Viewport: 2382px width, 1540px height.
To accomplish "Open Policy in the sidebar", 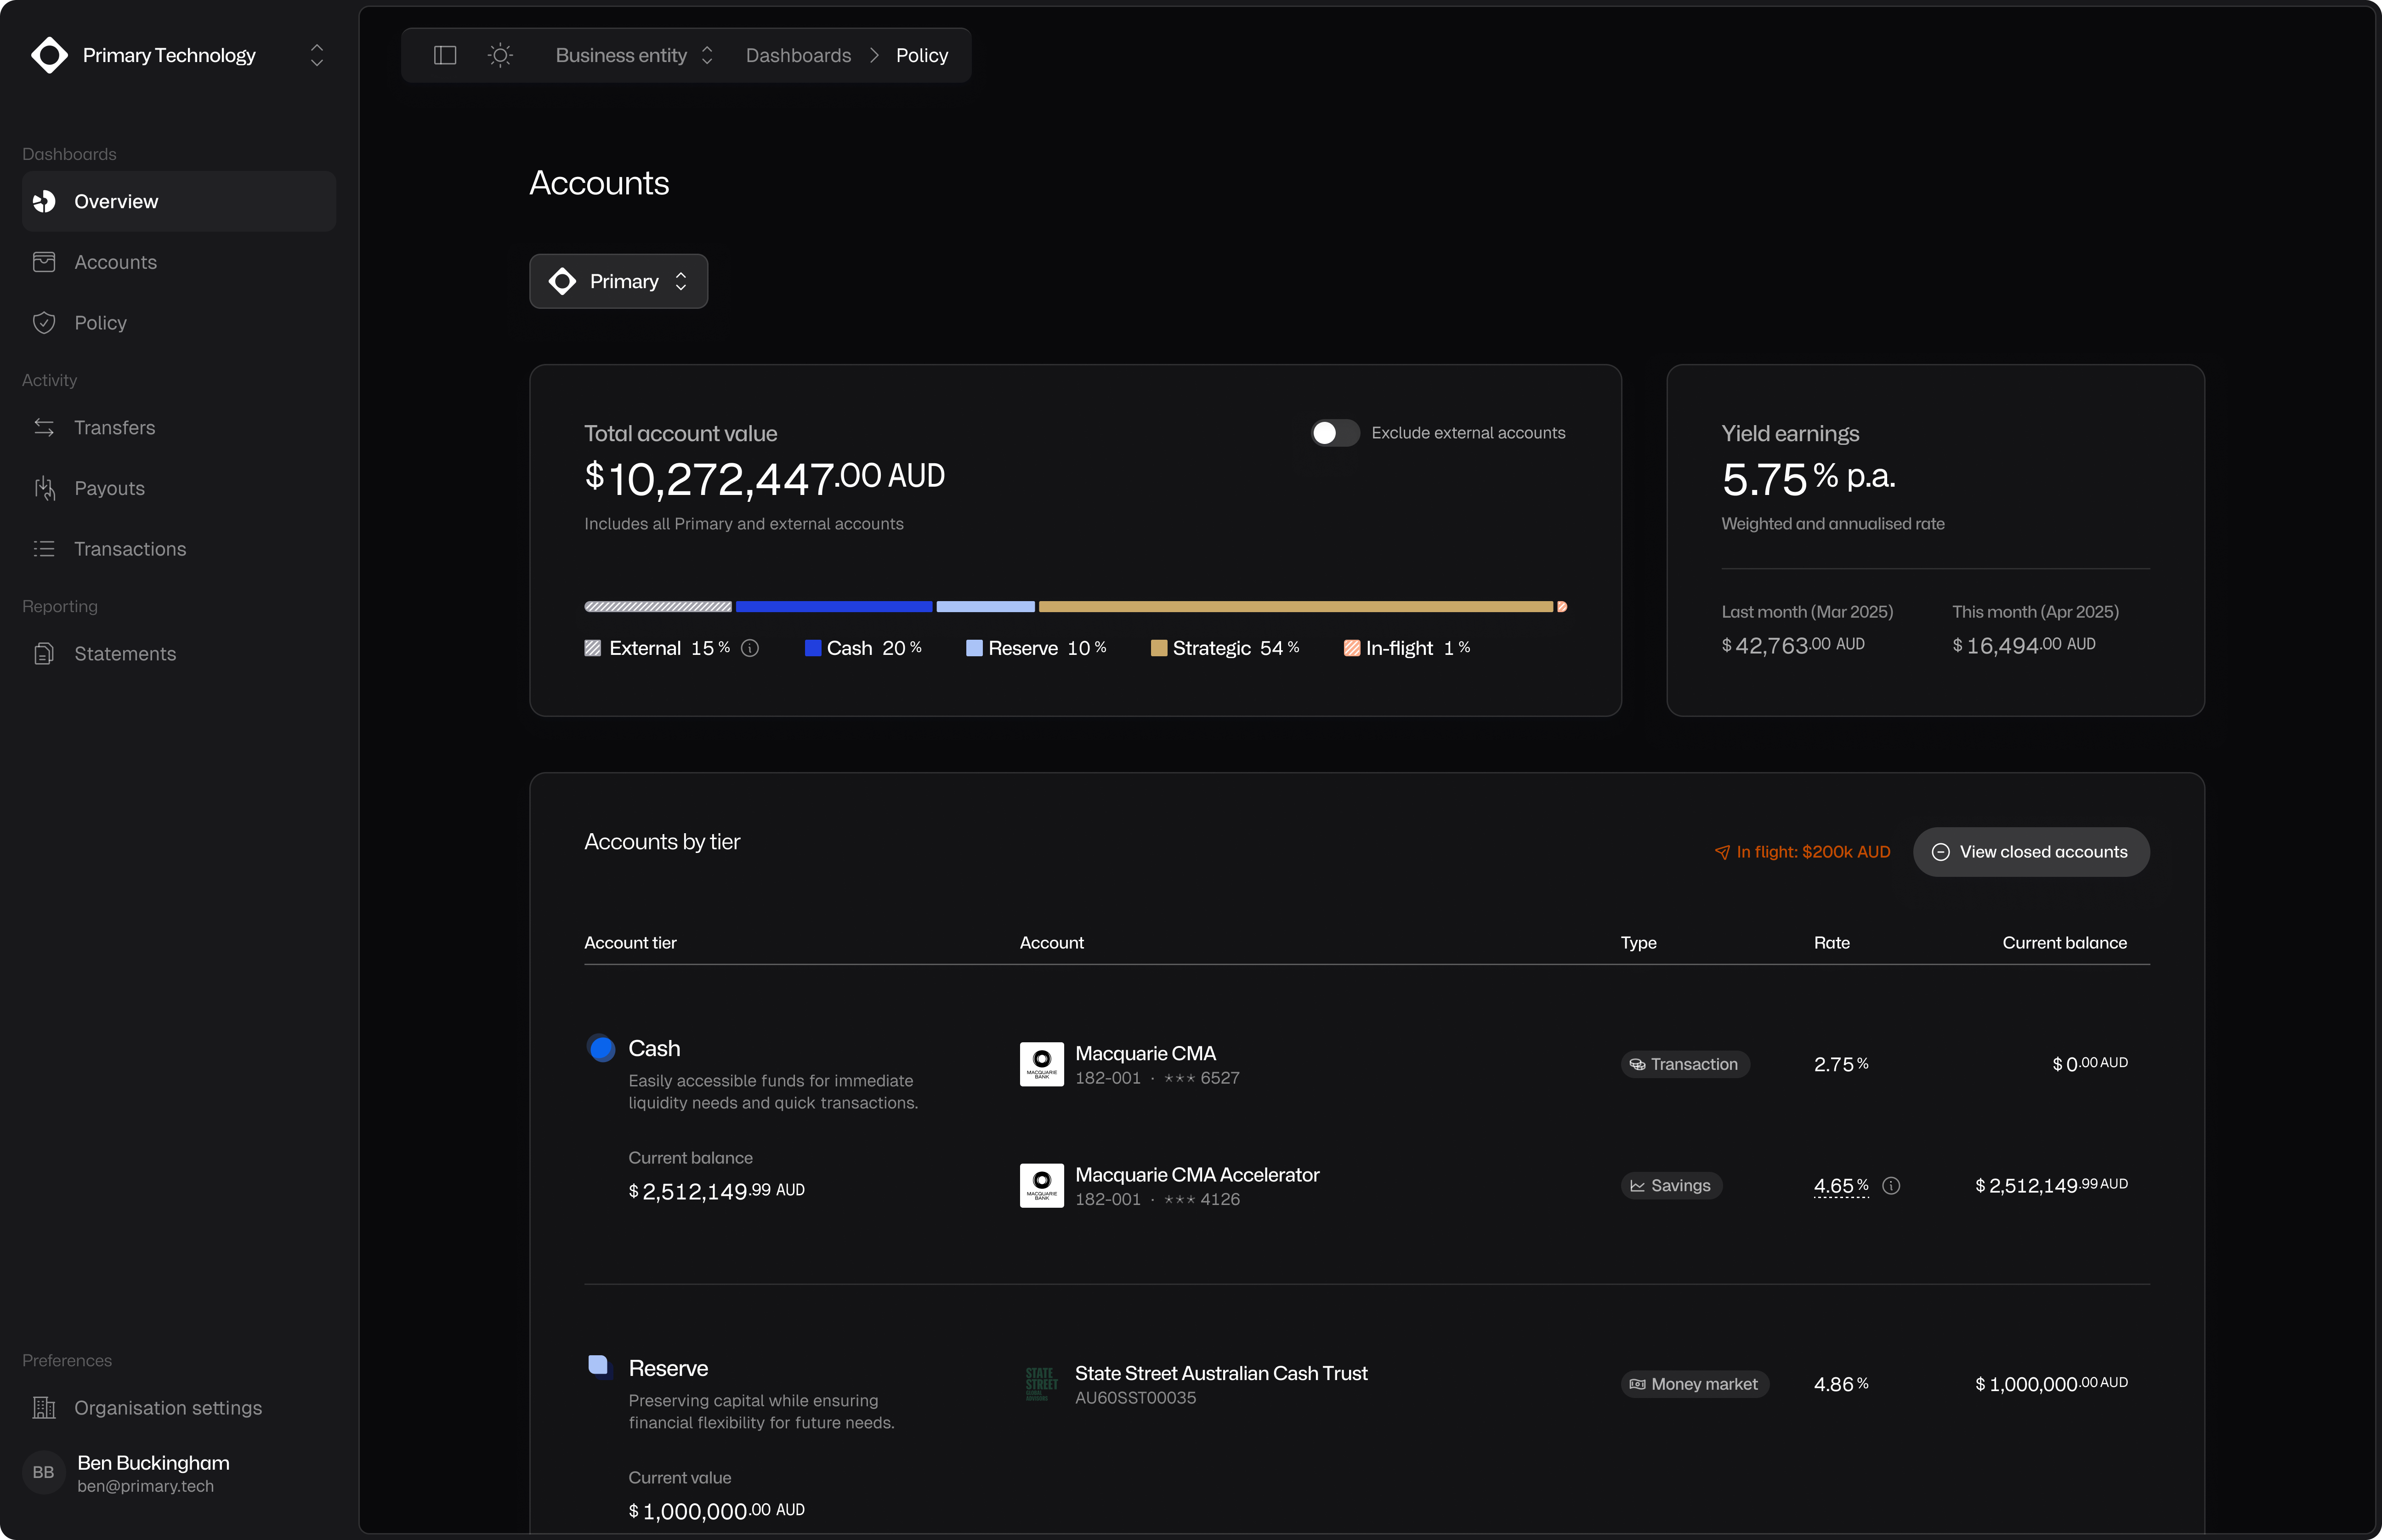I will point(100,322).
